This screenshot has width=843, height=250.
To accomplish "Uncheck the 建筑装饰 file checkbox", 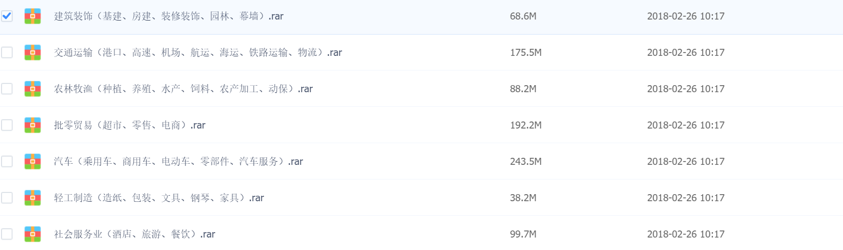I will (x=7, y=16).
